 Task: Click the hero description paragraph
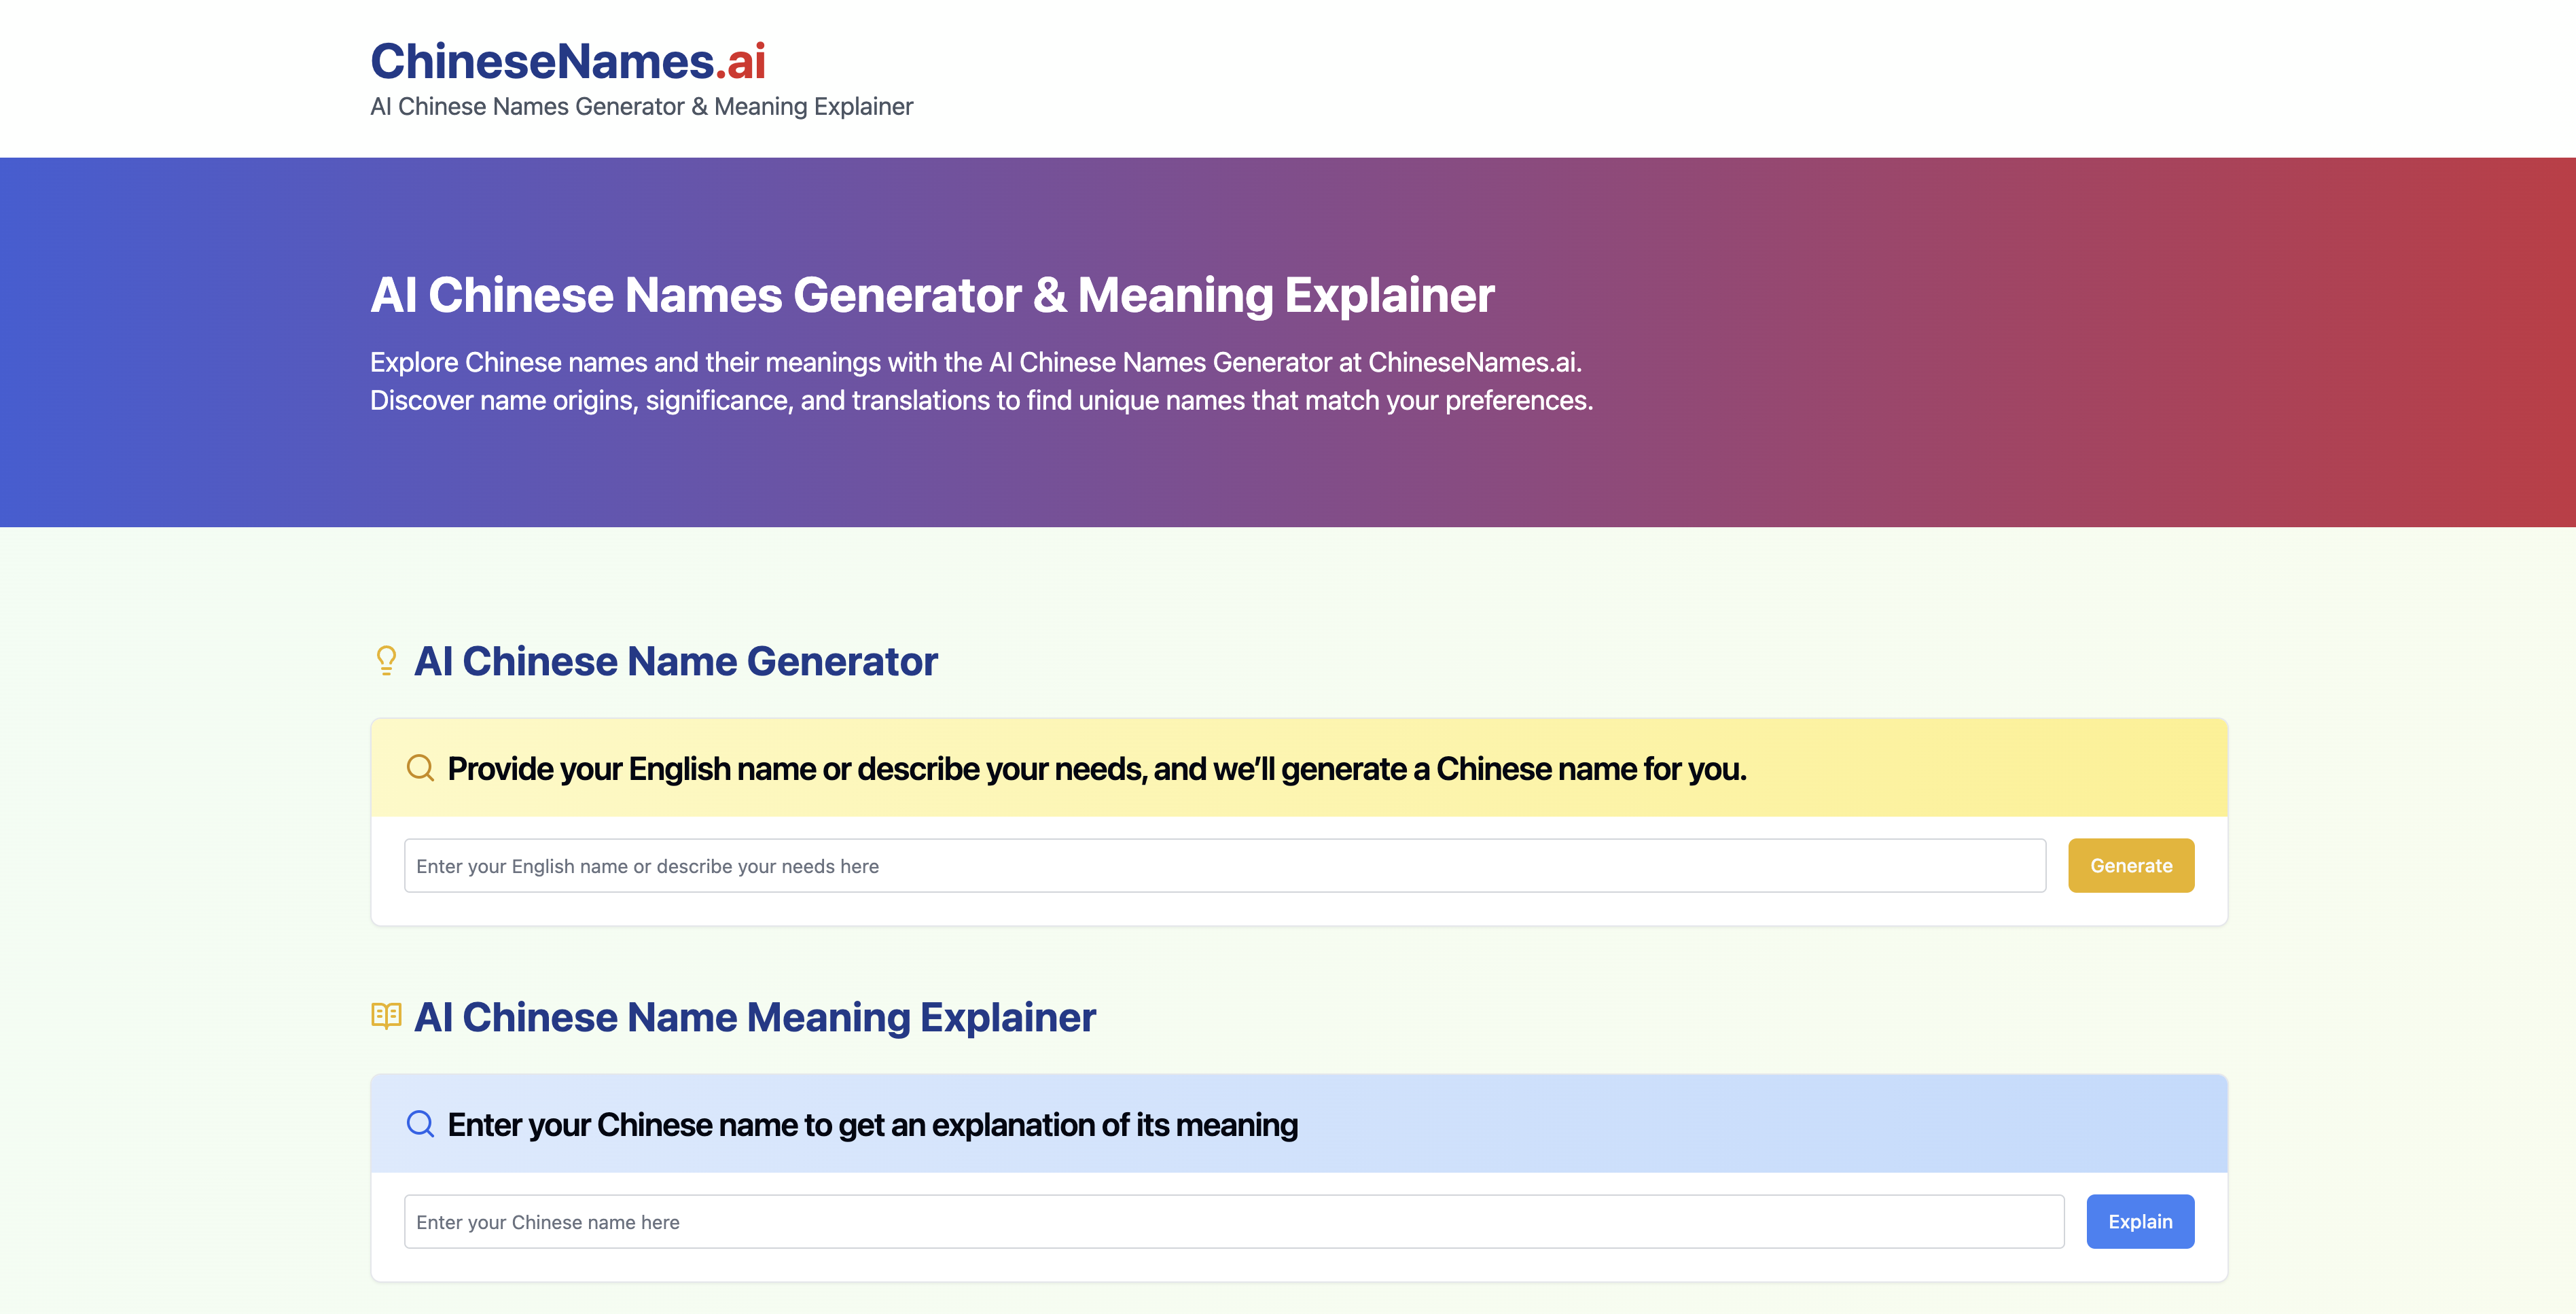point(980,381)
